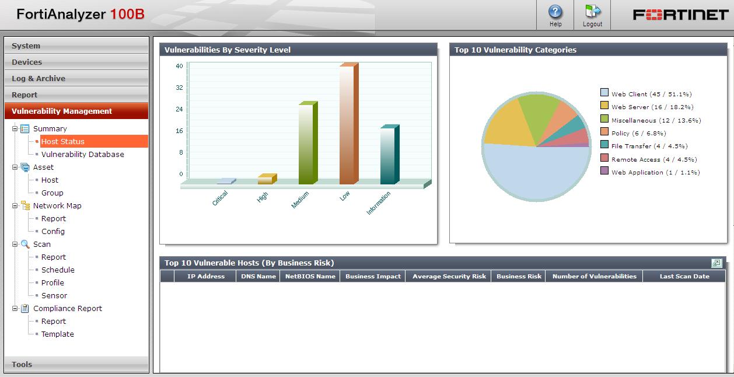Click the Summary list icon in the tree

25,128
